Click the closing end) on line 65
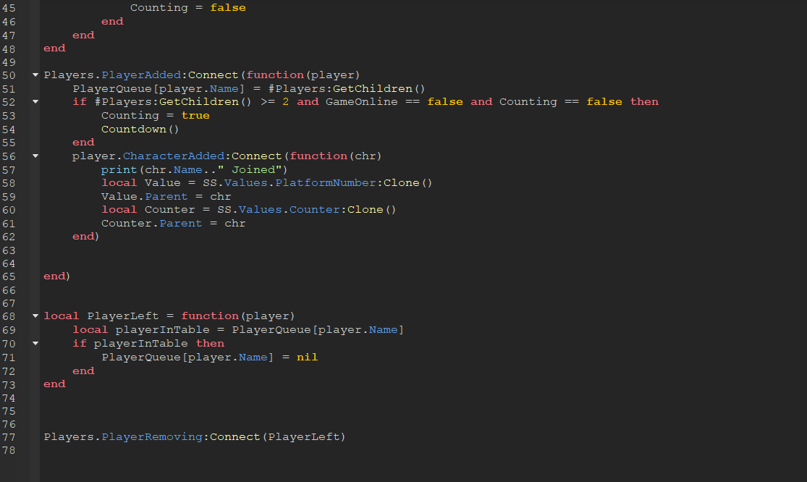The width and height of the screenshot is (807, 482). 55,276
